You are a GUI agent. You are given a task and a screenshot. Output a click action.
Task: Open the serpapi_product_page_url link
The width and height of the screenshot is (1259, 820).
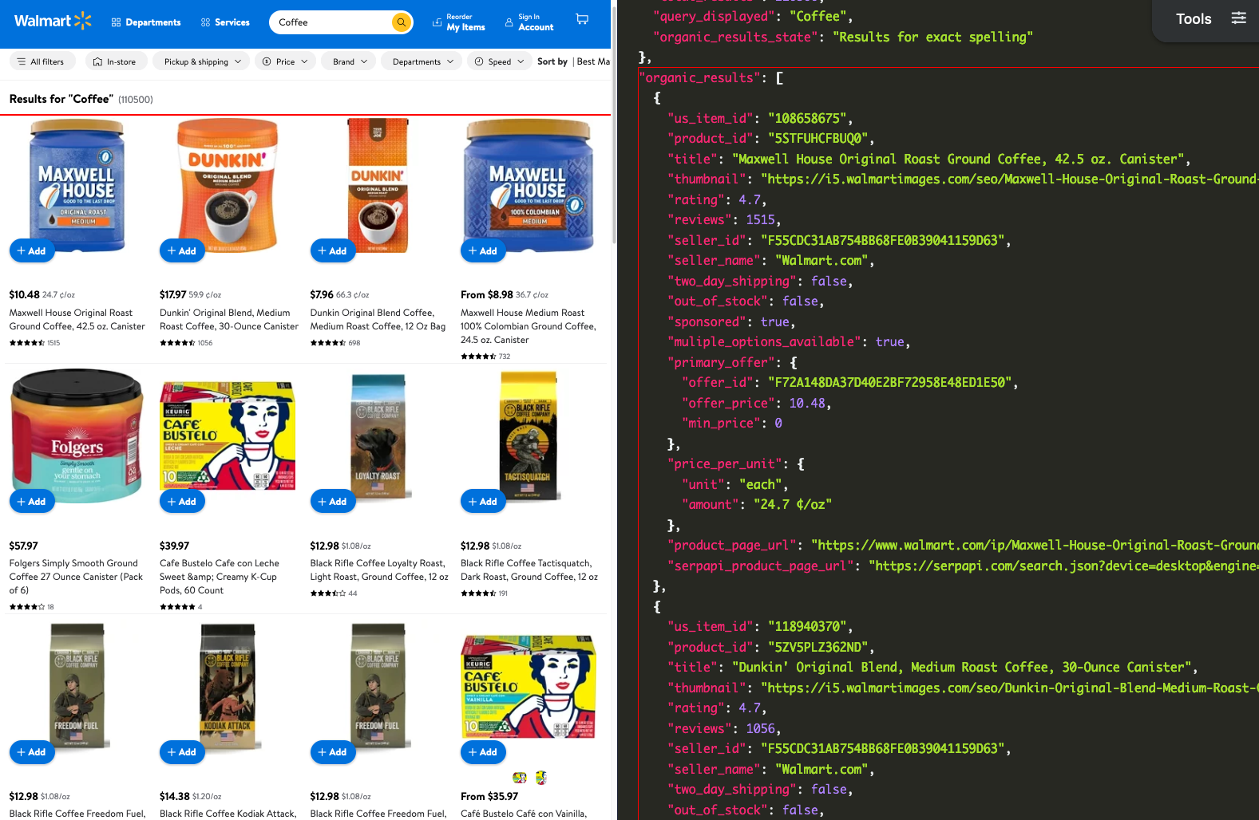pos(1063,566)
